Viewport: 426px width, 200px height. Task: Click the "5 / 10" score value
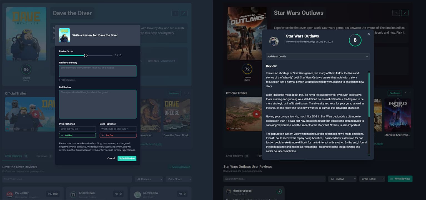click(x=118, y=56)
